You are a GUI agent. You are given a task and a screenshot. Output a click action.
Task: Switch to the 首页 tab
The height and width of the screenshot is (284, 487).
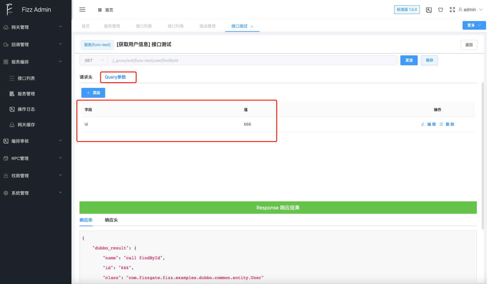point(86,26)
